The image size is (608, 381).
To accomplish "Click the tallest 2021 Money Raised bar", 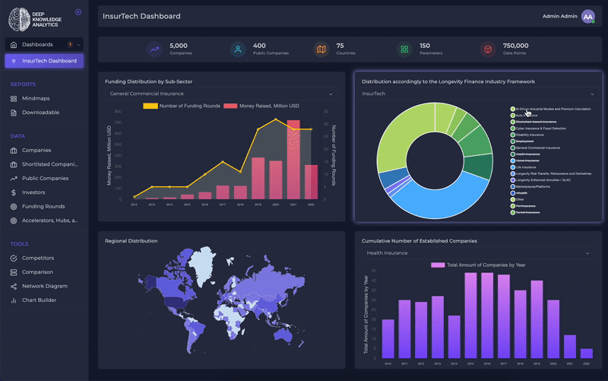I will [293, 160].
